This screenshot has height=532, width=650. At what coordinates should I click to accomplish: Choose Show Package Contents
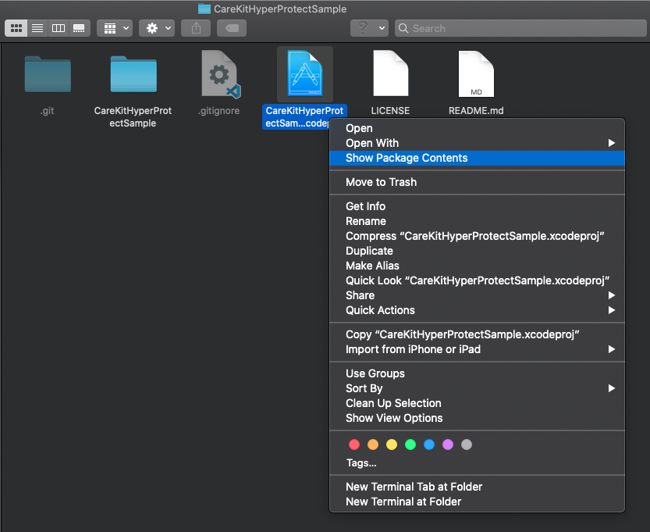point(477,158)
